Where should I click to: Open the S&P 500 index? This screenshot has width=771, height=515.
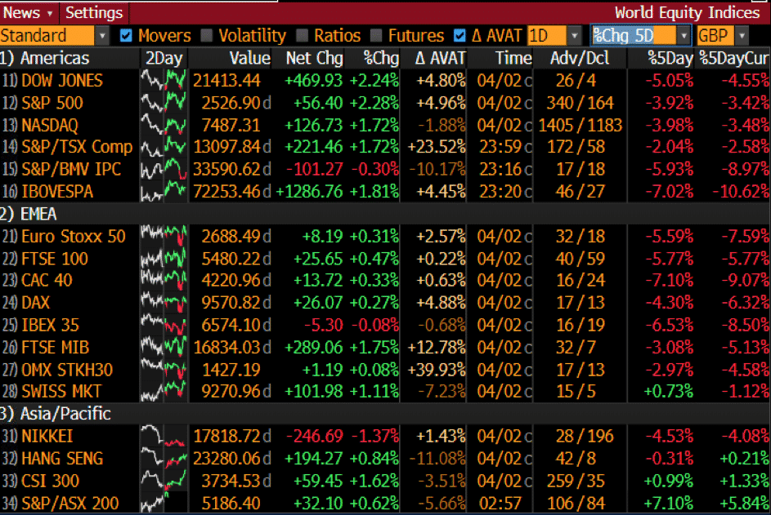[52, 103]
